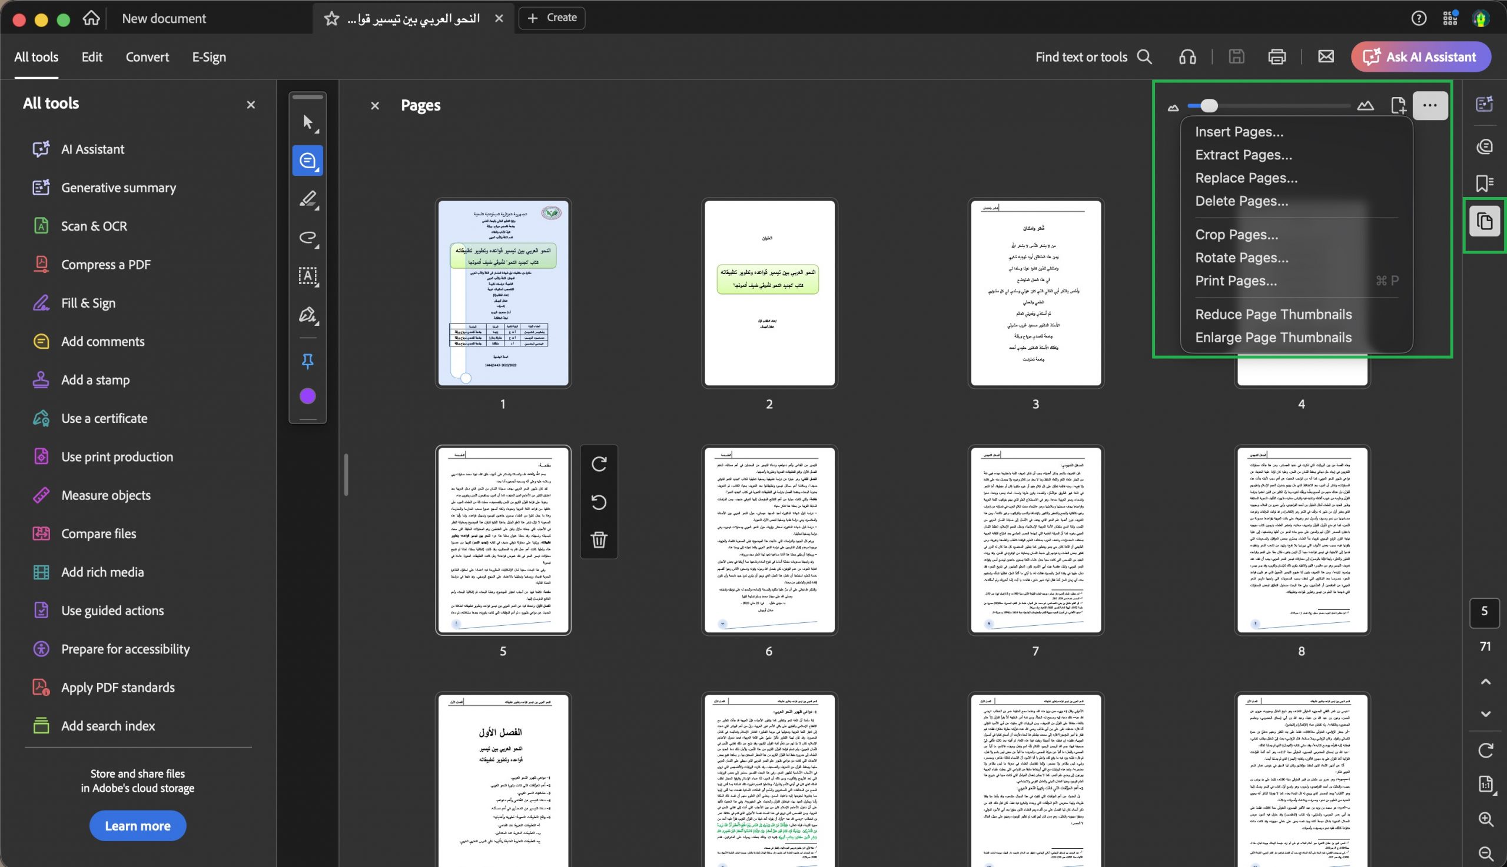1507x867 pixels.
Task: Open the E-Sign tab
Action: coord(208,57)
